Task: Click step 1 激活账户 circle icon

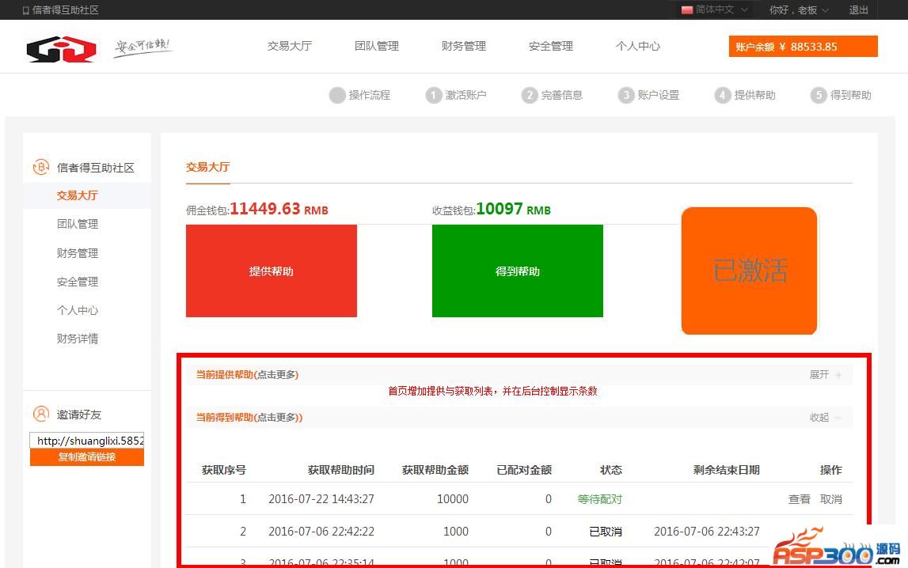Action: tap(433, 95)
